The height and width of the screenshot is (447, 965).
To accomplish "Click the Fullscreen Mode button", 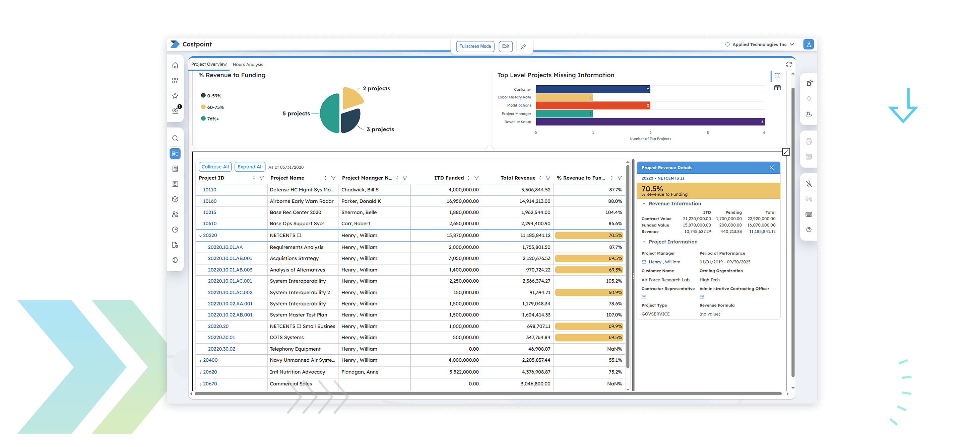I will point(475,47).
